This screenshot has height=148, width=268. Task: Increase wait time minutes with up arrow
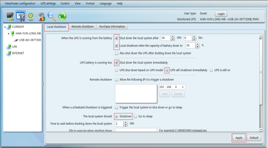pyautogui.click(x=126, y=122)
